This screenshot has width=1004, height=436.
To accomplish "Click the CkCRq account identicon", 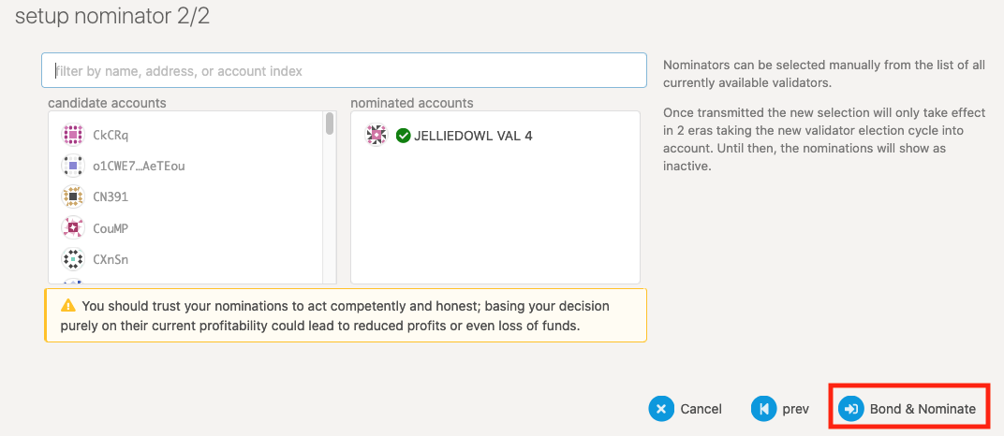I will coord(73,136).
